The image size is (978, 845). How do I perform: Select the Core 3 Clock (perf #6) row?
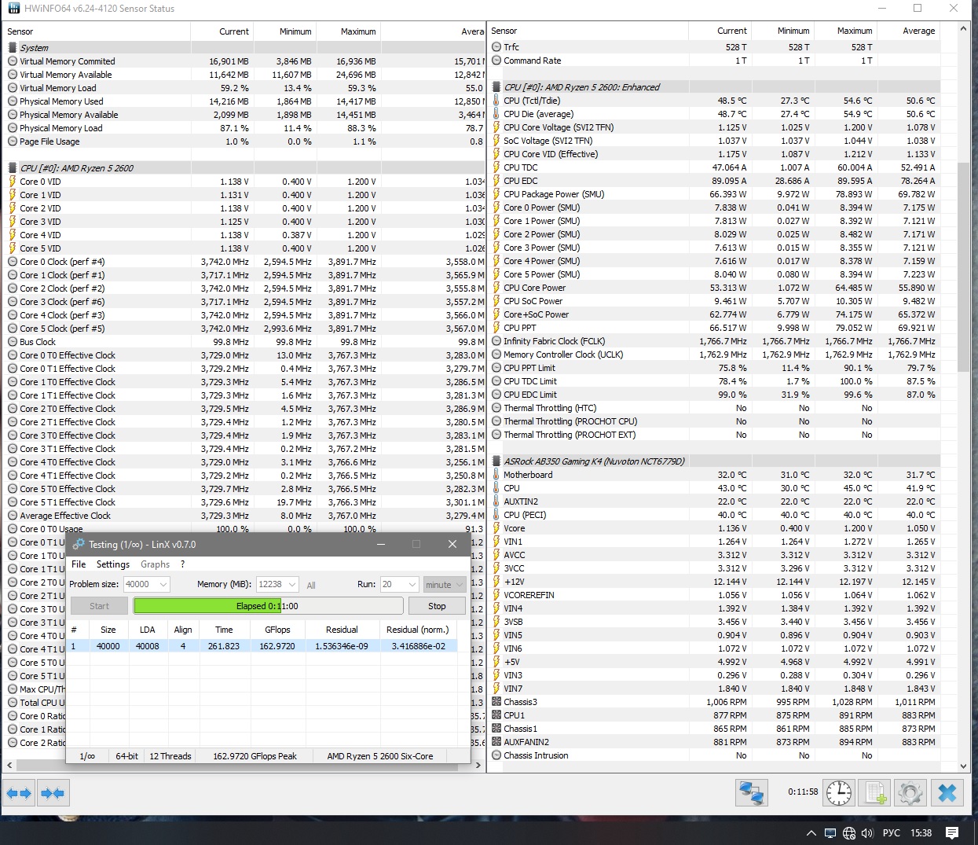(x=245, y=302)
